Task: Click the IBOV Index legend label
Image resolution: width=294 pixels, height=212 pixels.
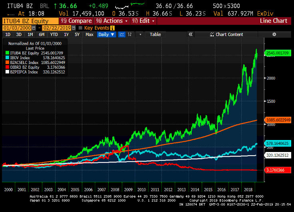Action: [x=20, y=58]
